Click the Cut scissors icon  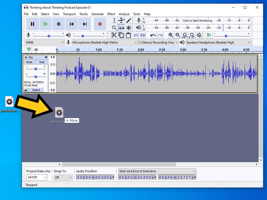point(114,35)
